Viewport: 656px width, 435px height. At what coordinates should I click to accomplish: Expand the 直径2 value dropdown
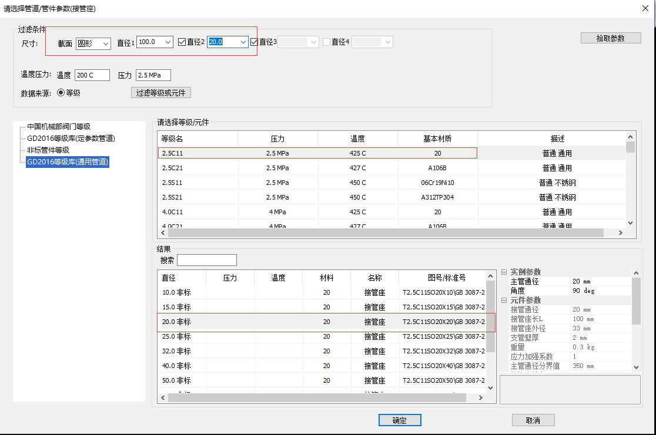coord(242,42)
